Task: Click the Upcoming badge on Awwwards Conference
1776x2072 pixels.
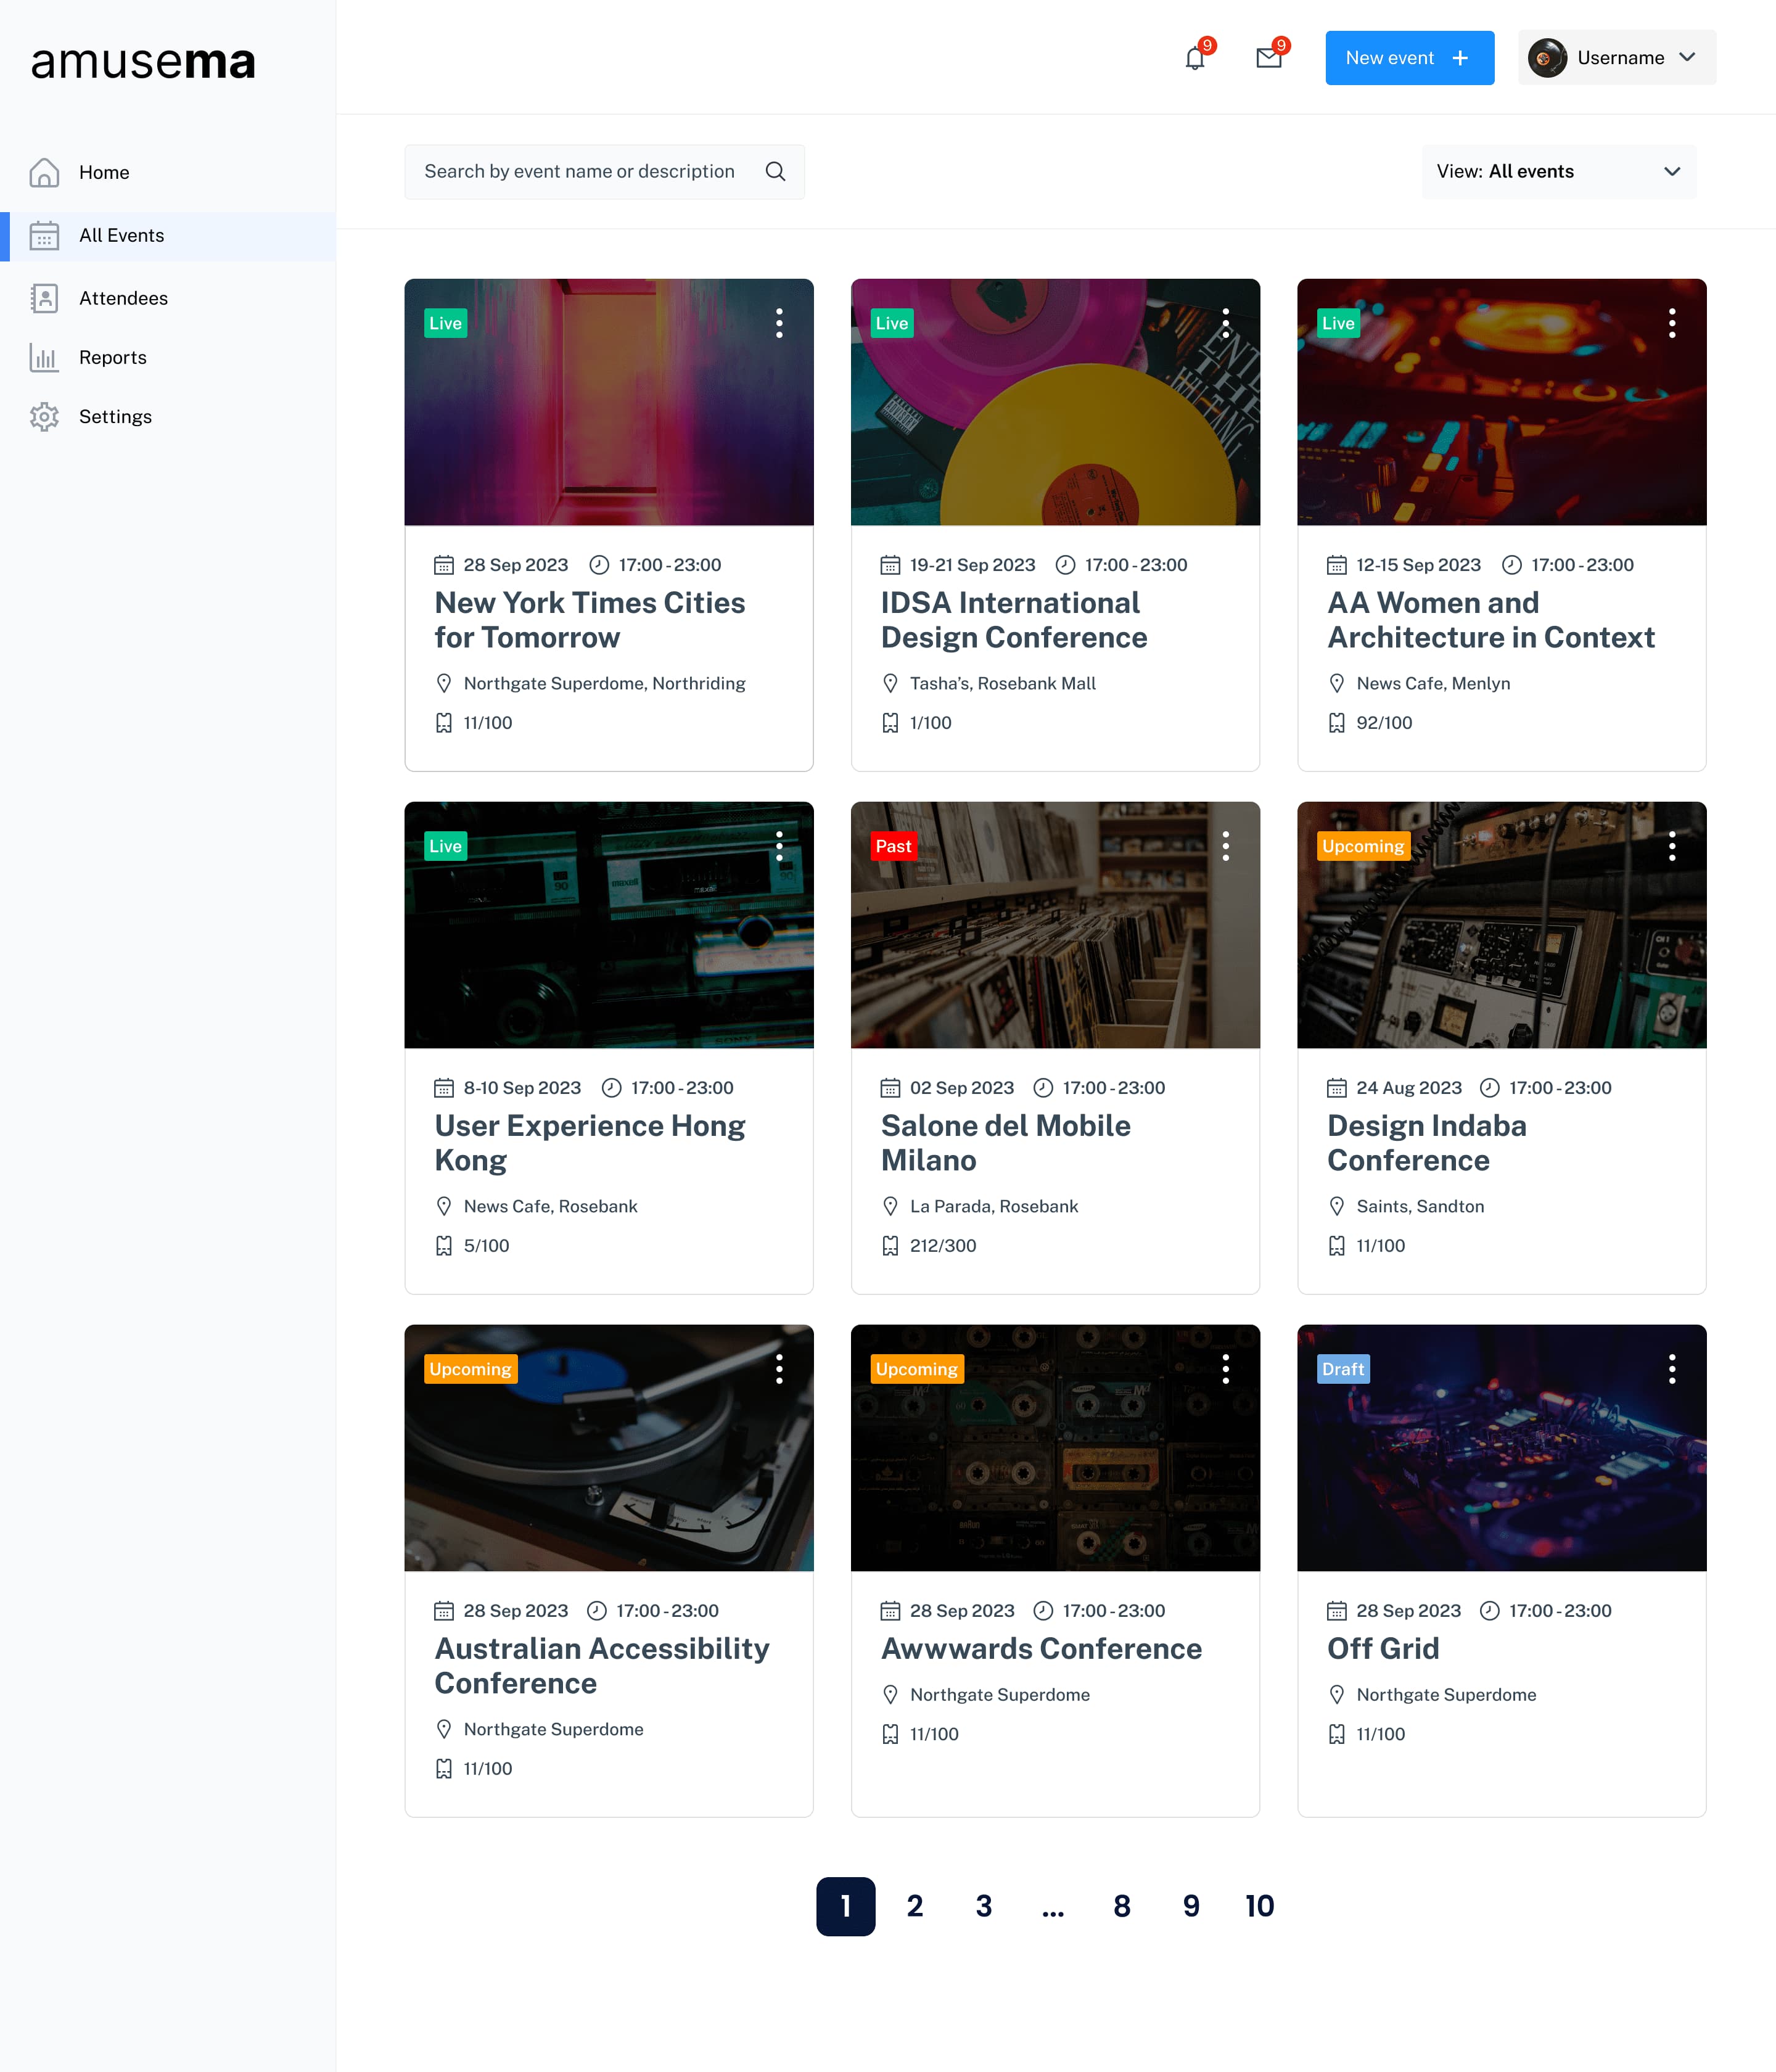Action: coord(916,1369)
